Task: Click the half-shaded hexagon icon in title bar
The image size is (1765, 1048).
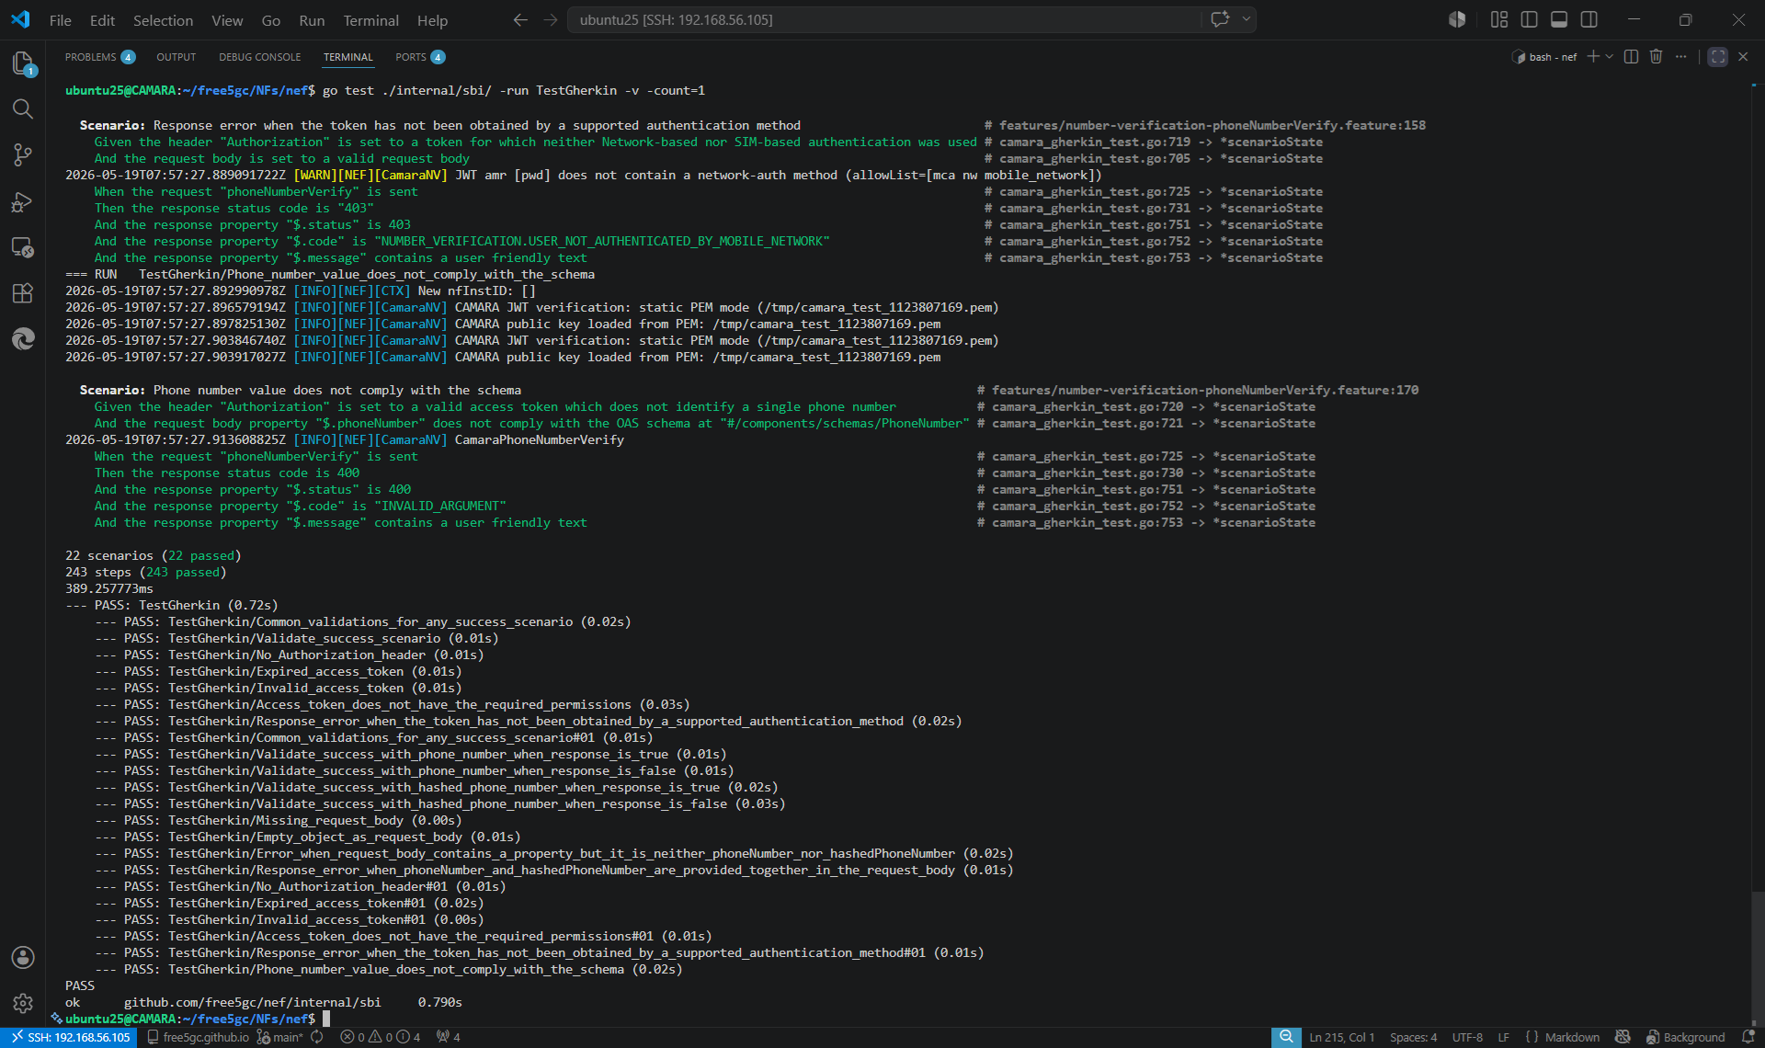Action: point(1457,19)
